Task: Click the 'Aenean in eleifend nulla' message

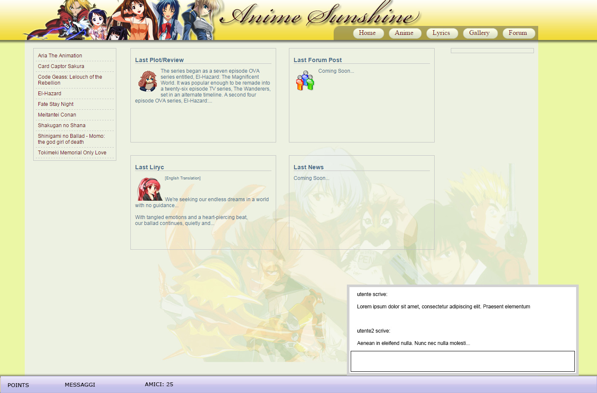Action: tap(413, 343)
